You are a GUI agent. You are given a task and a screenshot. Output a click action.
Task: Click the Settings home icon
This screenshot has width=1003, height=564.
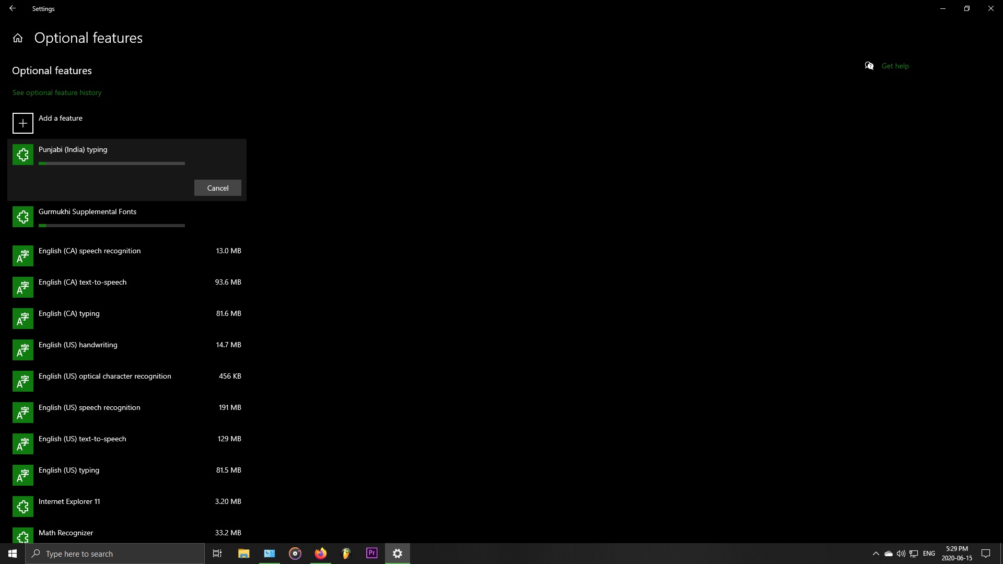(17, 38)
